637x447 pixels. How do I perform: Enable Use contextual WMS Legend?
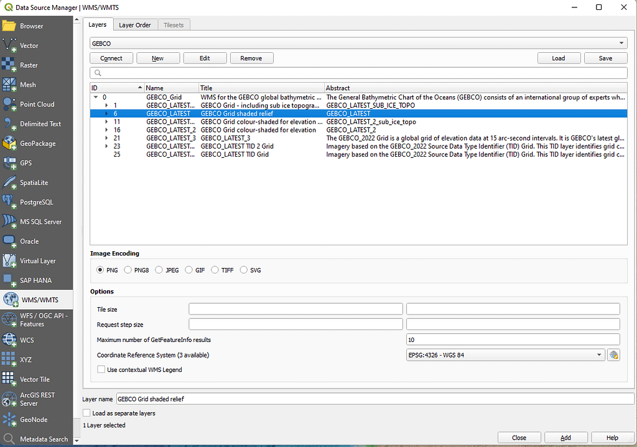(x=101, y=370)
